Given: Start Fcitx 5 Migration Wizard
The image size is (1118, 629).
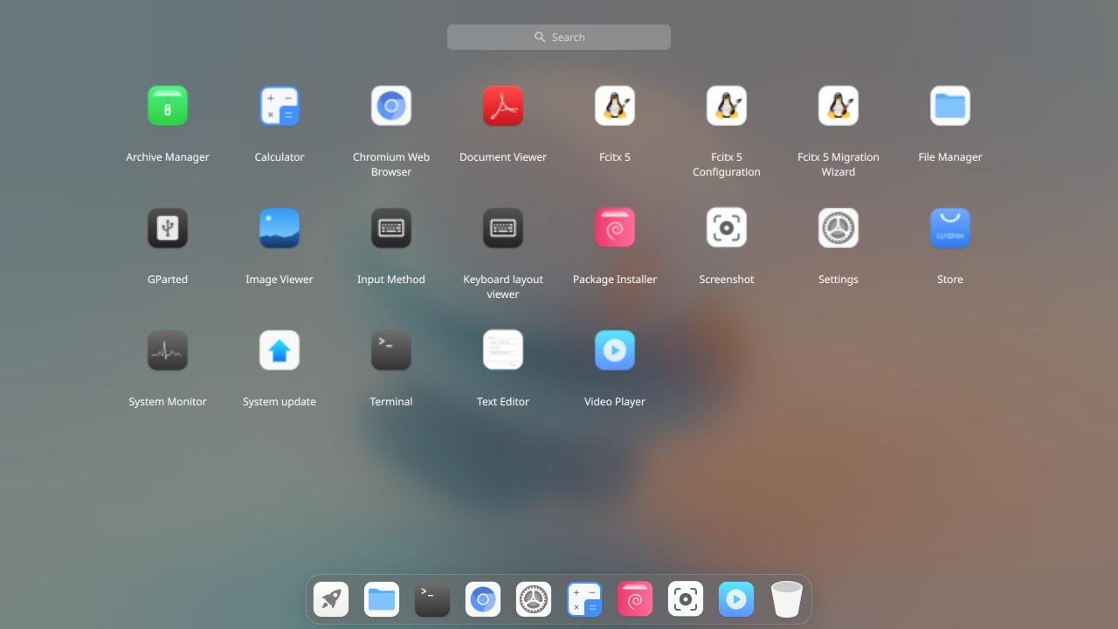Looking at the screenshot, I should (838, 106).
